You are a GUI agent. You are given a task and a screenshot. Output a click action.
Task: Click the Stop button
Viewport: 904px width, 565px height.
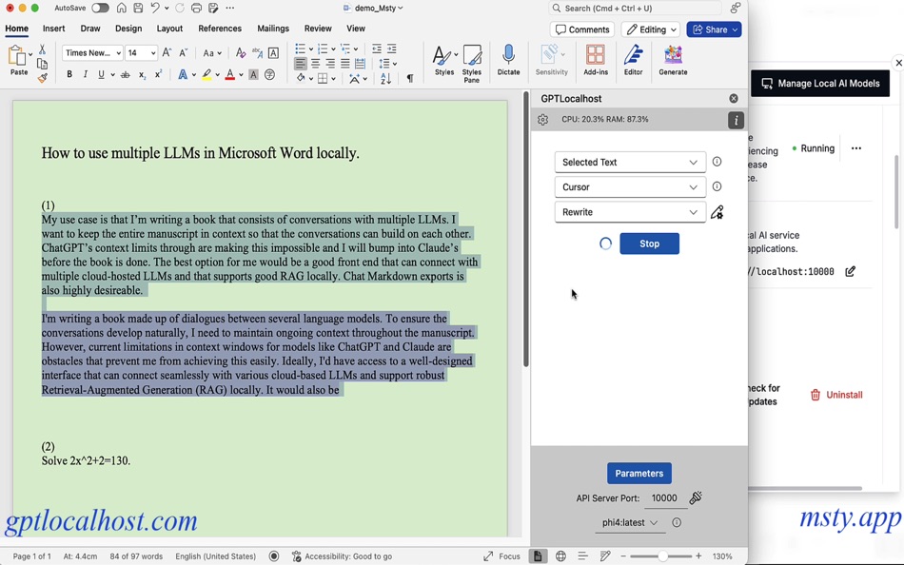[x=649, y=244]
